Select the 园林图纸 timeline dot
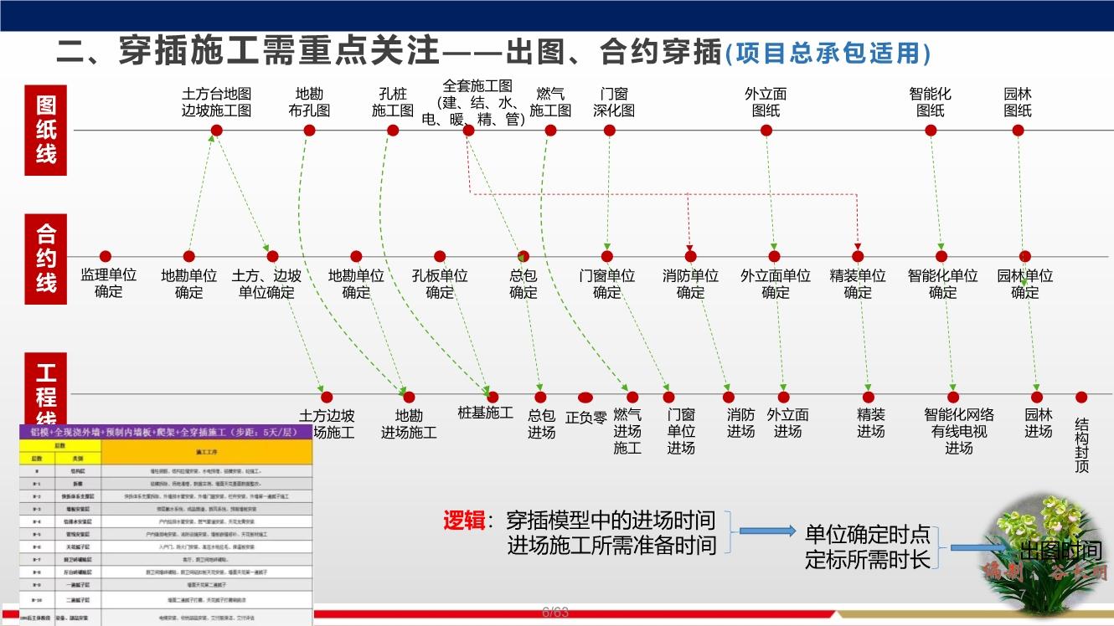The image size is (1114, 626). 1018,131
